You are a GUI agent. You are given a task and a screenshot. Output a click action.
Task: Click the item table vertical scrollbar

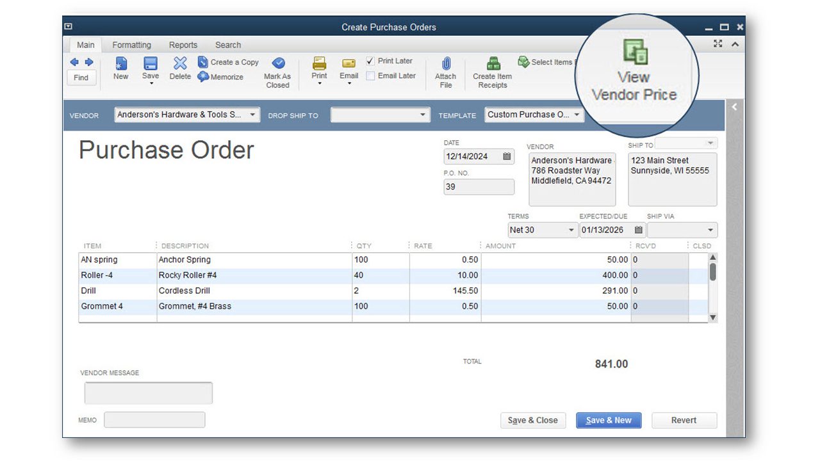(713, 271)
